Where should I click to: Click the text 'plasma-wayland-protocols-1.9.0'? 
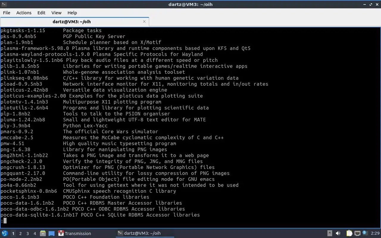point(45,54)
